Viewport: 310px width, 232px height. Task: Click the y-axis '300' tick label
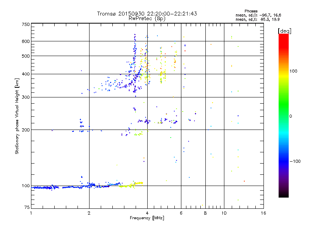(x=26, y=97)
